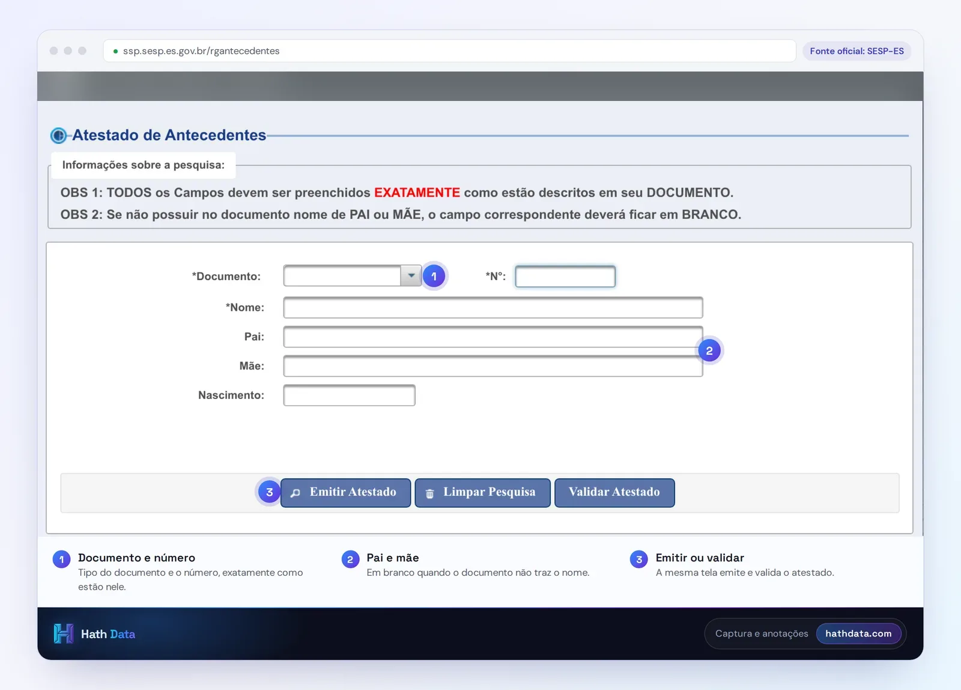Click the *Nome: label

tap(244, 307)
